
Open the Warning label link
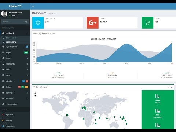pyautogui.click(x=15, y=121)
